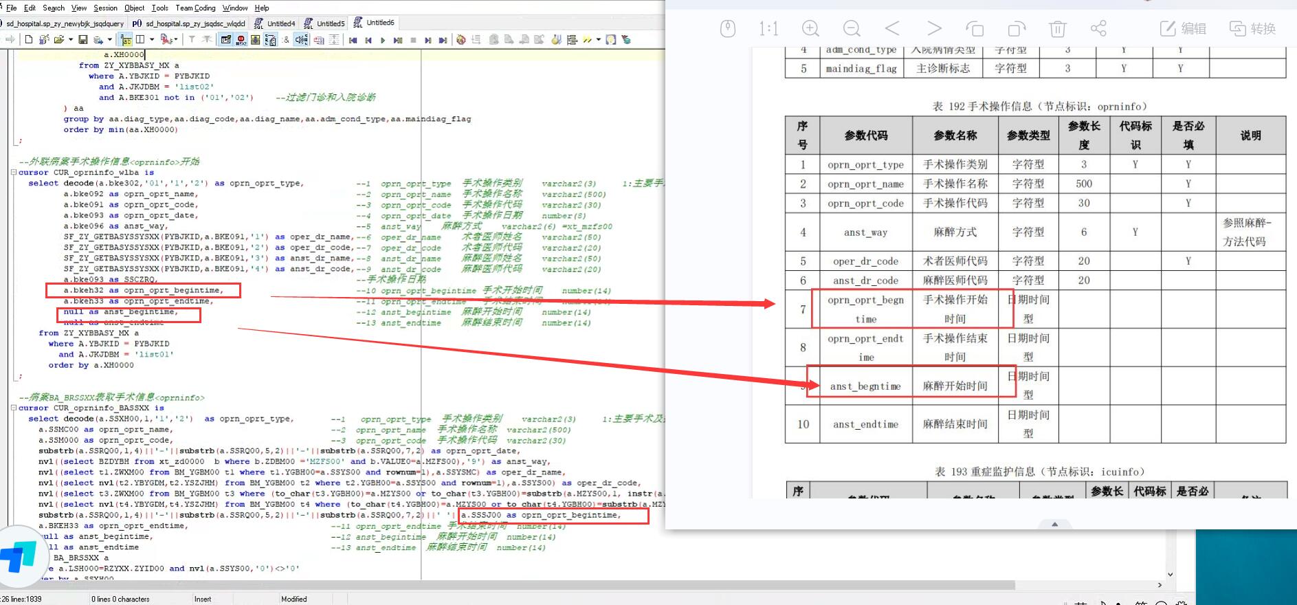This screenshot has width=1297, height=605.
Task: Zoom out in the image viewer
Action: pos(852,28)
